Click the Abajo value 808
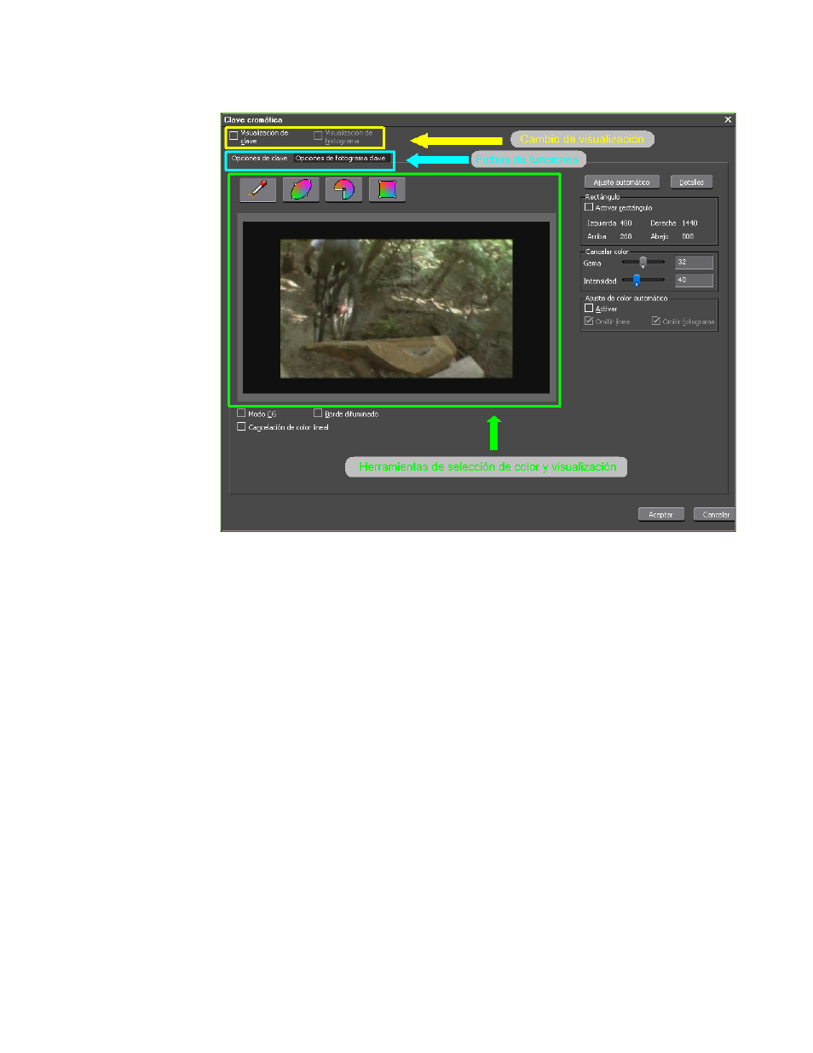This screenshot has height=1053, width=813. point(688,237)
